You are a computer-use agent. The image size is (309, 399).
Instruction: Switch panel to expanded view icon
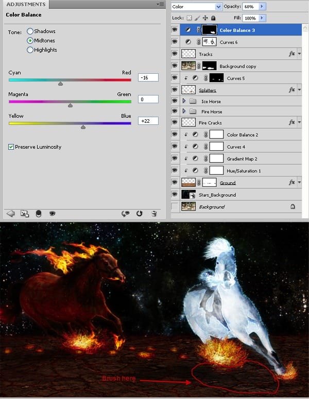coord(25,214)
